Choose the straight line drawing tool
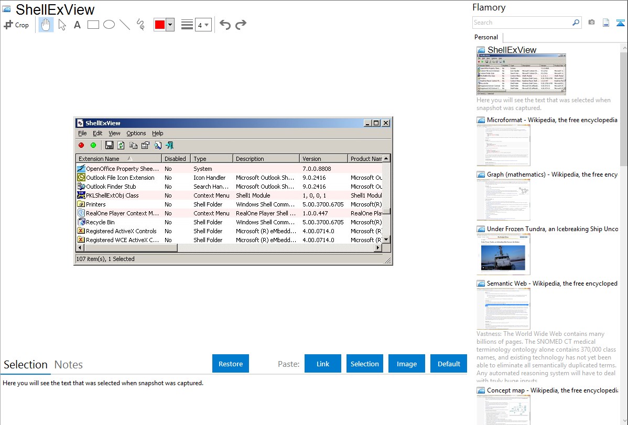 [x=125, y=25]
